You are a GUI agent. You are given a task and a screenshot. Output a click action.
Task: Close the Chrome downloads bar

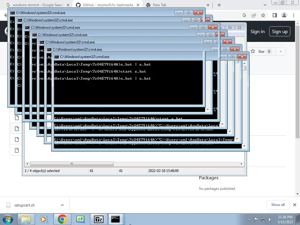295,205
